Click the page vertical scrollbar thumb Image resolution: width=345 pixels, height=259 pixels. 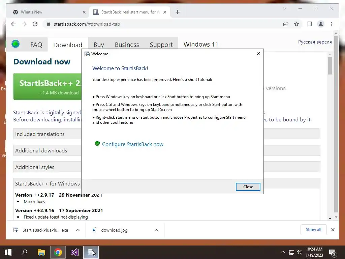[336, 123]
